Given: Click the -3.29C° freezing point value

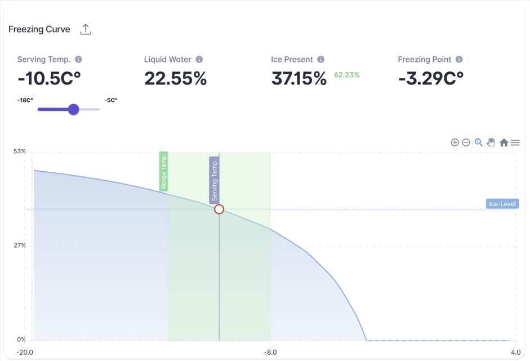Looking at the screenshot, I should [x=431, y=78].
